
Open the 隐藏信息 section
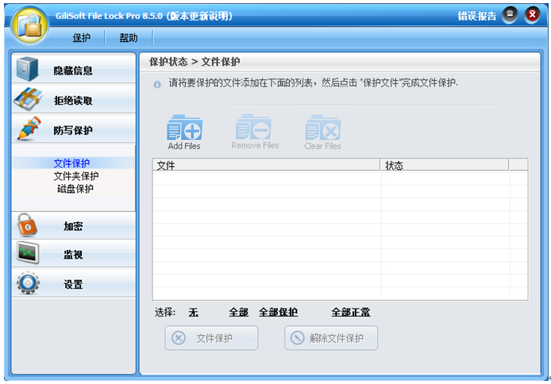pos(74,68)
